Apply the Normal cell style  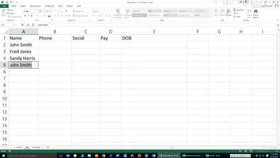point(139,11)
